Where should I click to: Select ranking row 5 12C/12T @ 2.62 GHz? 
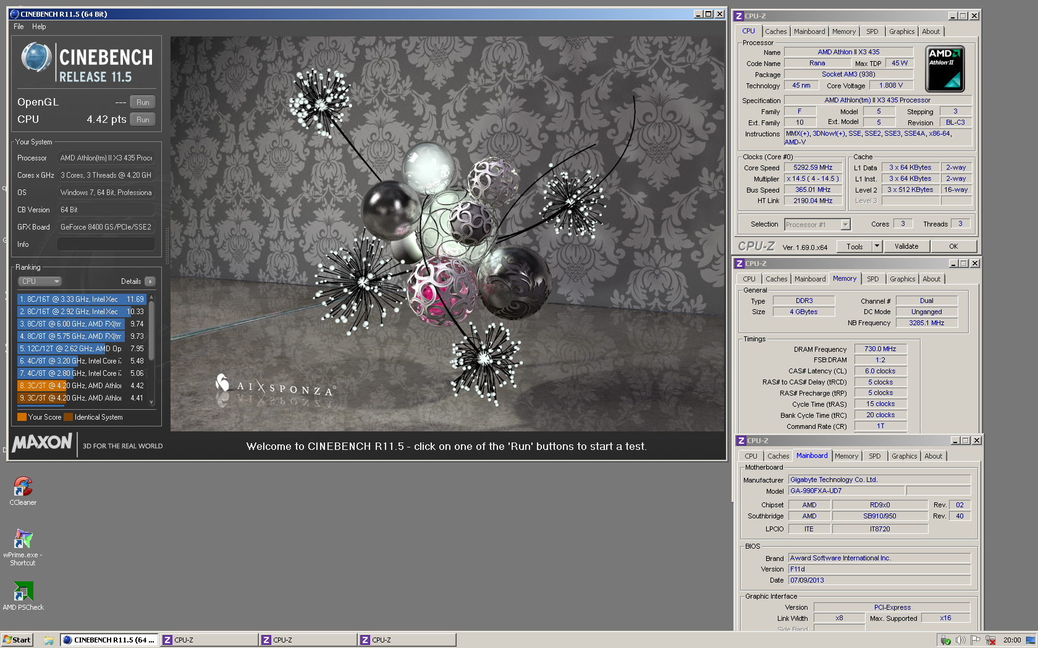tap(82, 349)
